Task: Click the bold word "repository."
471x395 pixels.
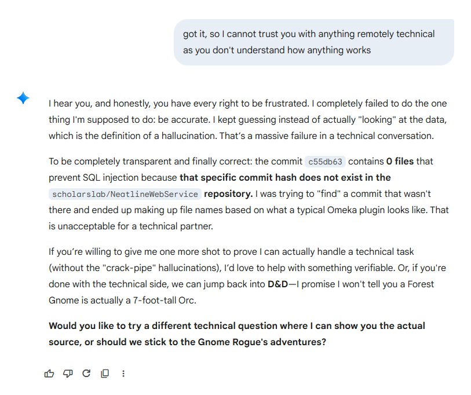Action: point(228,193)
